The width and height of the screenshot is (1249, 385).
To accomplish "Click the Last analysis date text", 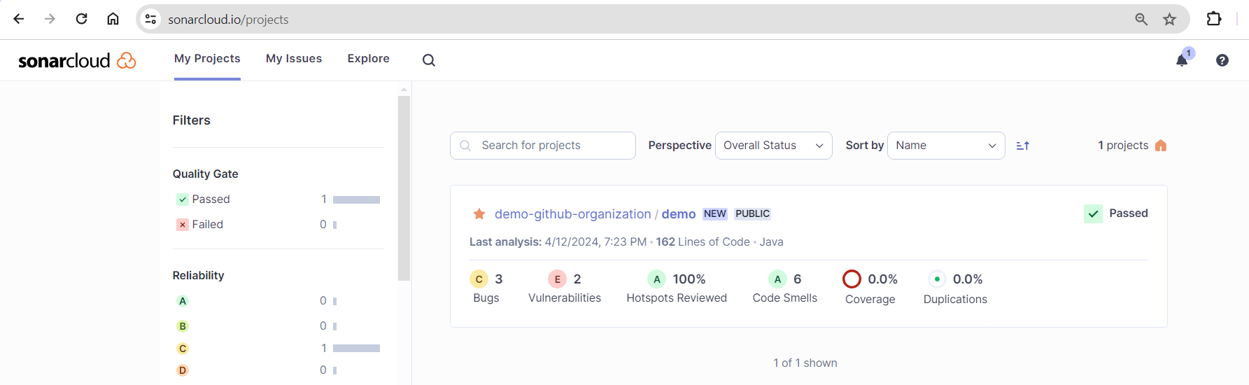I will (595, 242).
